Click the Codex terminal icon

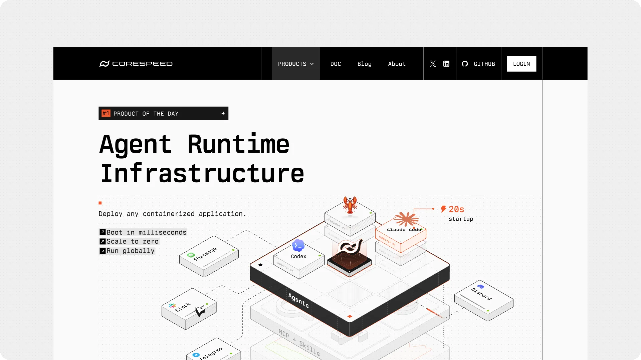[298, 246]
